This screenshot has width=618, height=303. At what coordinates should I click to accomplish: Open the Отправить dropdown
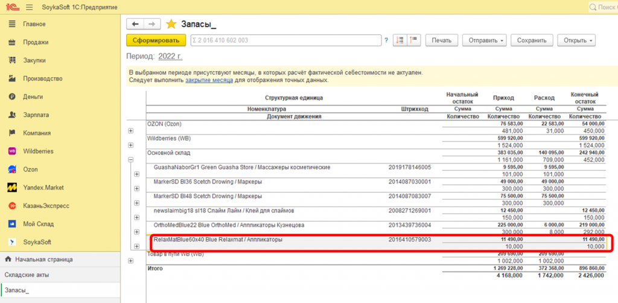point(484,40)
